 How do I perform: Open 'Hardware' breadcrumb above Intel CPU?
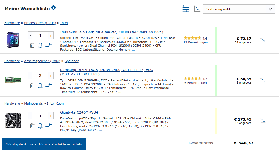tap(12, 23)
